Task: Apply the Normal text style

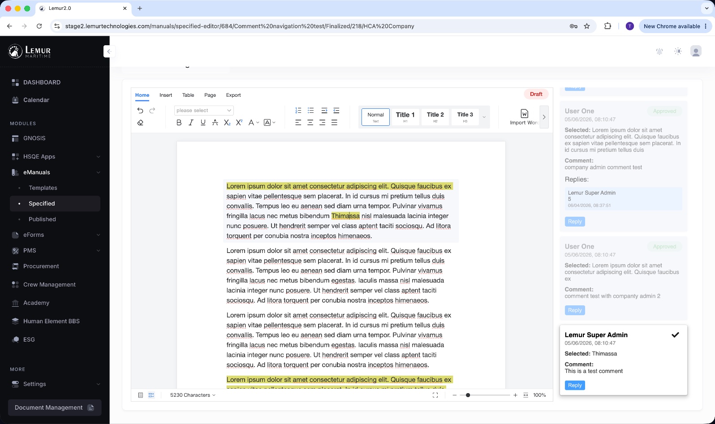Action: (x=375, y=117)
